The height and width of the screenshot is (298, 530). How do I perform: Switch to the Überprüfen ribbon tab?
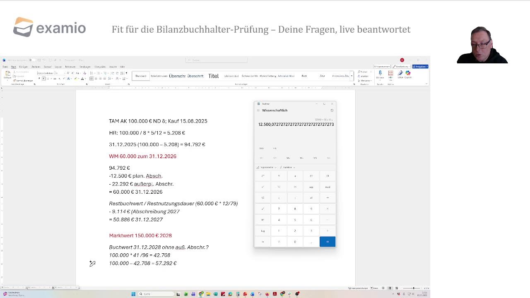click(x=100, y=67)
